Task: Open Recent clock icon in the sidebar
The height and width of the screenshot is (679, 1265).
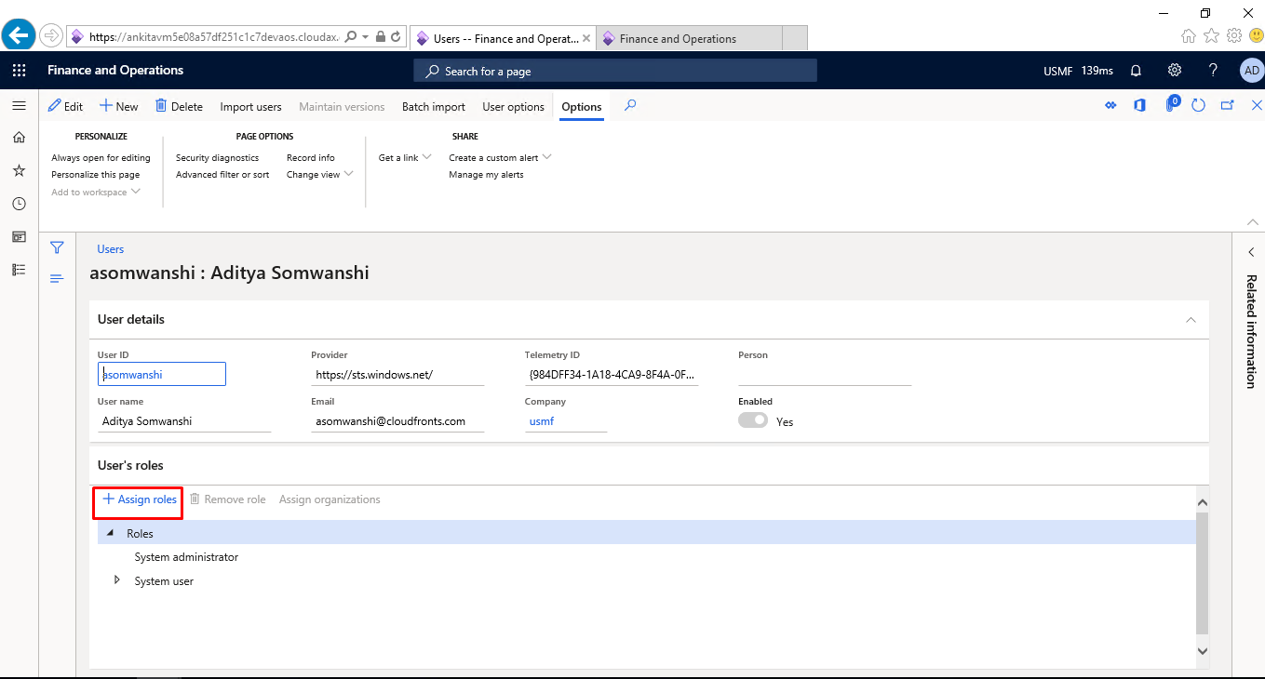Action: 19,204
